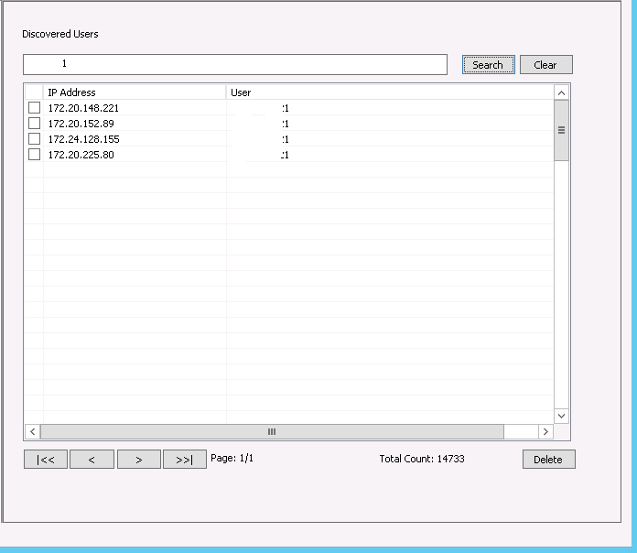Enable checkbox for 172.20.225.80
Screen dimensions: 637x553
coord(34,155)
